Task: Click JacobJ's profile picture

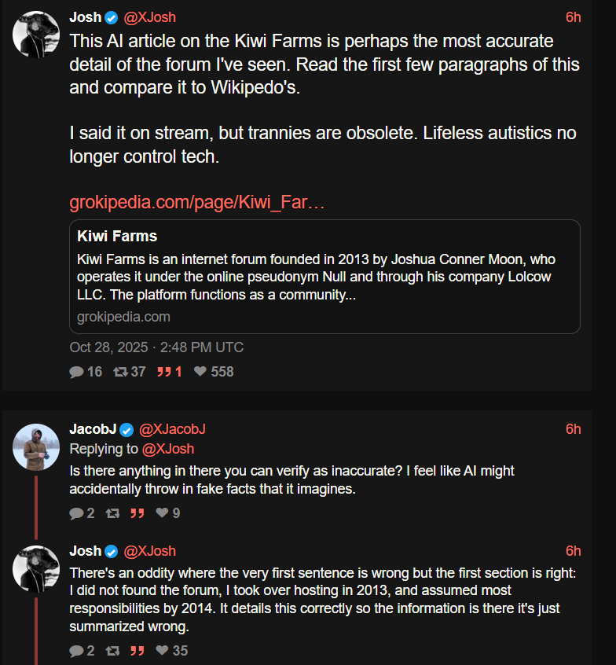Action: tap(37, 447)
